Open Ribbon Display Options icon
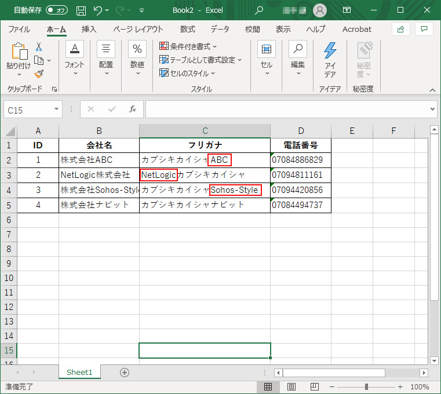This screenshot has width=441, height=394. click(347, 10)
